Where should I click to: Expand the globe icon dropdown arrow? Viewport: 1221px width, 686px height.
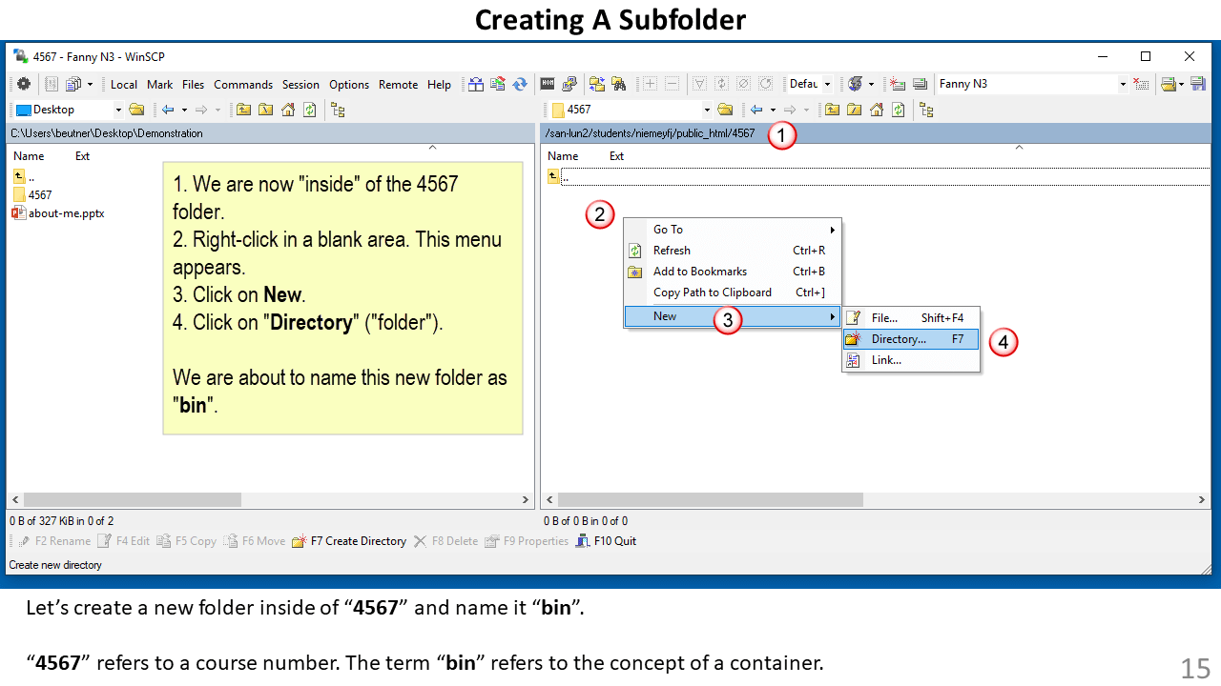coord(871,84)
